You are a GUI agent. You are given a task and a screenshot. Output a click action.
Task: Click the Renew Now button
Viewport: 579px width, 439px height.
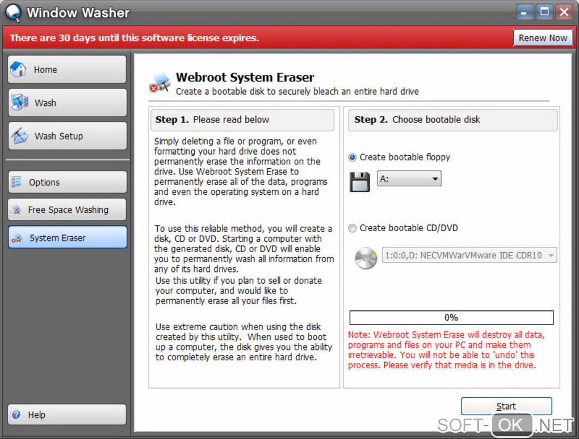point(543,37)
